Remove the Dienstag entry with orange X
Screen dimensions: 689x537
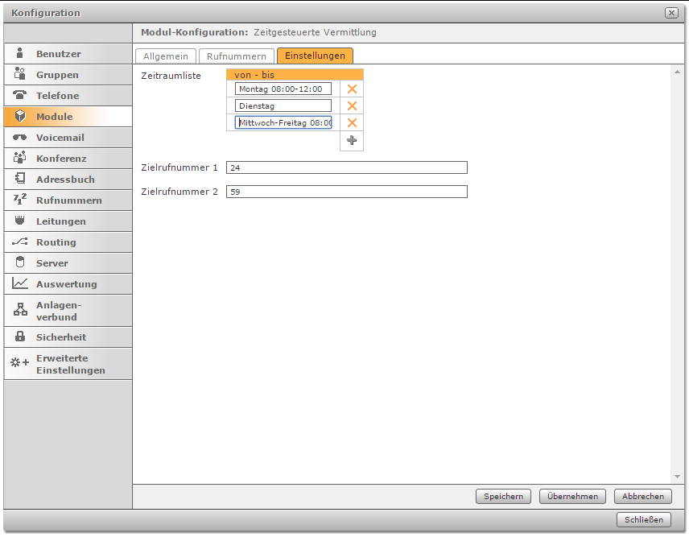pos(352,105)
